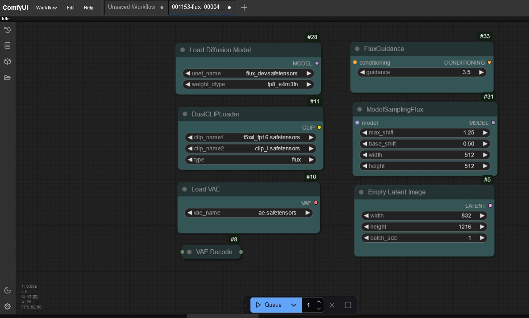The width and height of the screenshot is (529, 318).
Task: Click the CONDITIONING output port
Action: coord(489,62)
